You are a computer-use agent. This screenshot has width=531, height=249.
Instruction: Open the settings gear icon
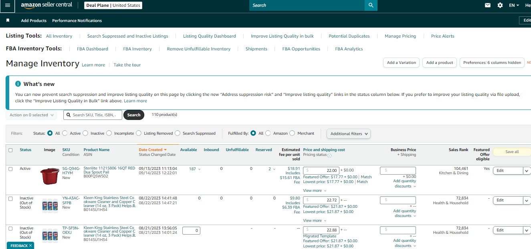click(x=500, y=5)
